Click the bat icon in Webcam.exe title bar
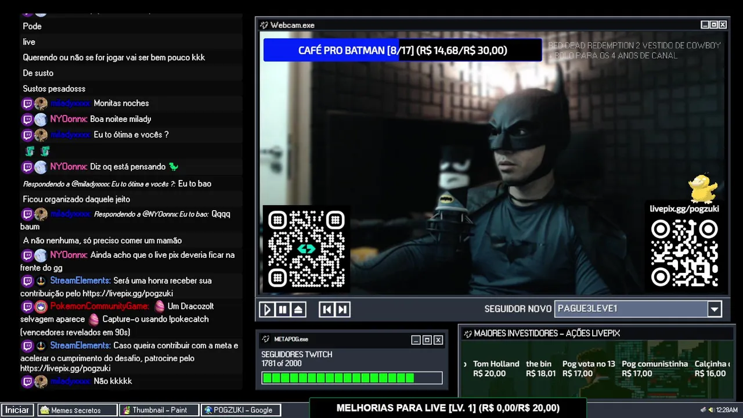 264,25
